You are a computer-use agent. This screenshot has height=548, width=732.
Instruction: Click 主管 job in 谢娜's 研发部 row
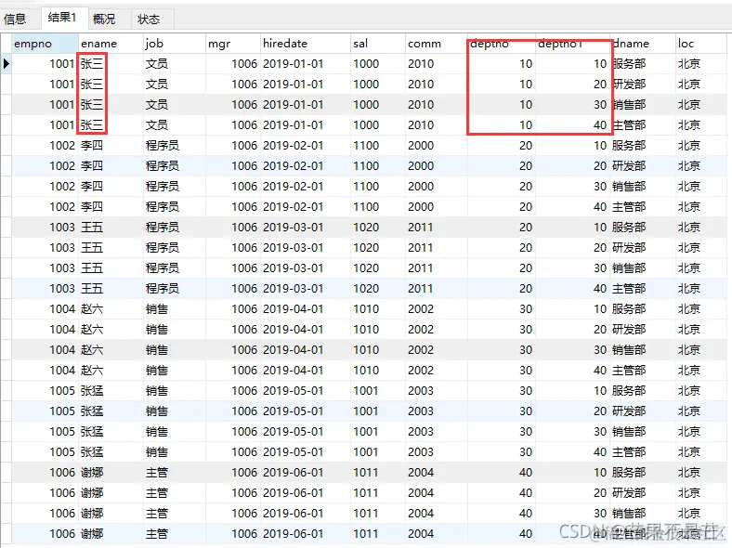(157, 493)
